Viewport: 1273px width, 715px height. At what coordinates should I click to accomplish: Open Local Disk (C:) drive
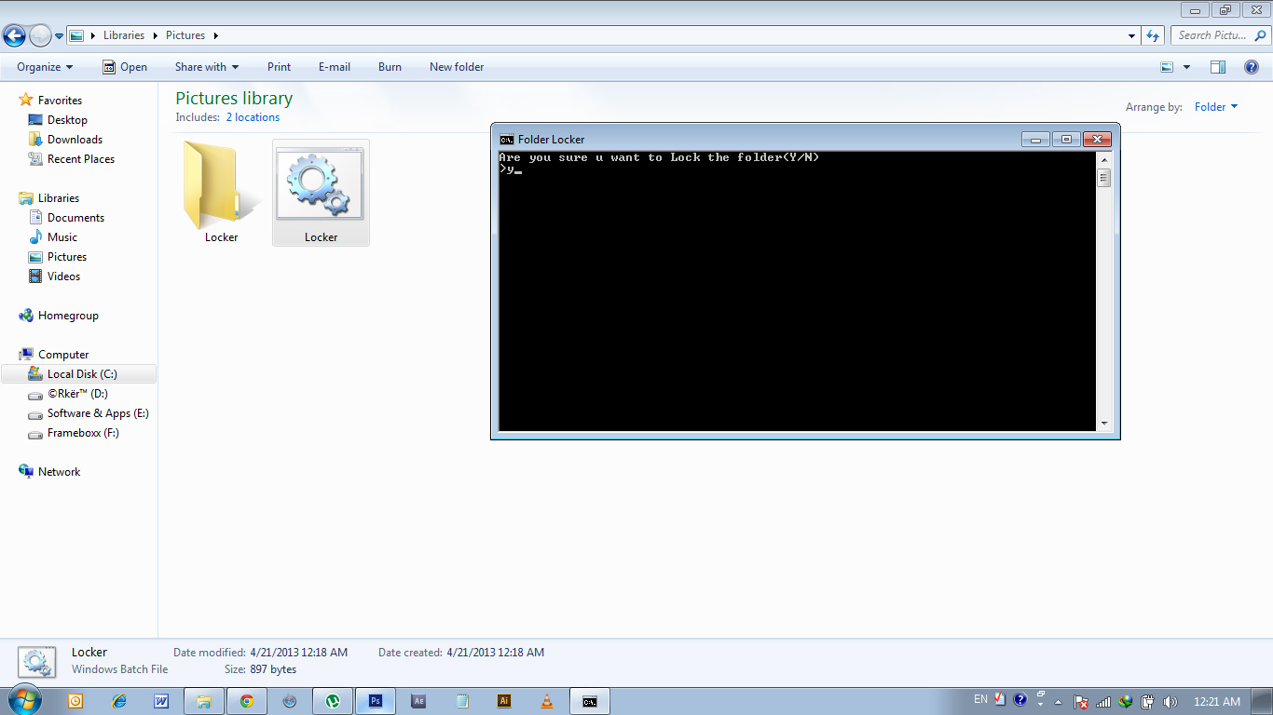pos(79,374)
